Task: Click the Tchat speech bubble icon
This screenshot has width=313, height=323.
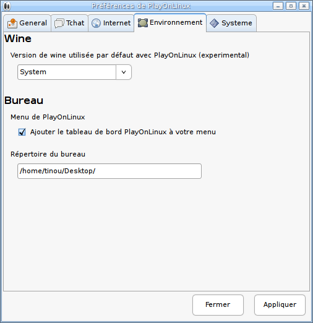Action: [59, 23]
